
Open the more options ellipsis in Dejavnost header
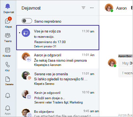(92, 8)
